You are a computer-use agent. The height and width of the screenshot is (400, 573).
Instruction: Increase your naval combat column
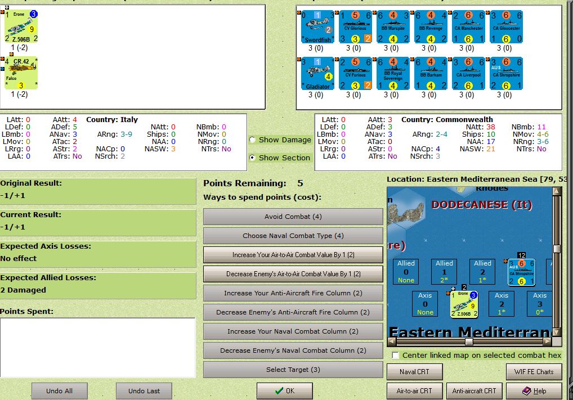click(293, 331)
